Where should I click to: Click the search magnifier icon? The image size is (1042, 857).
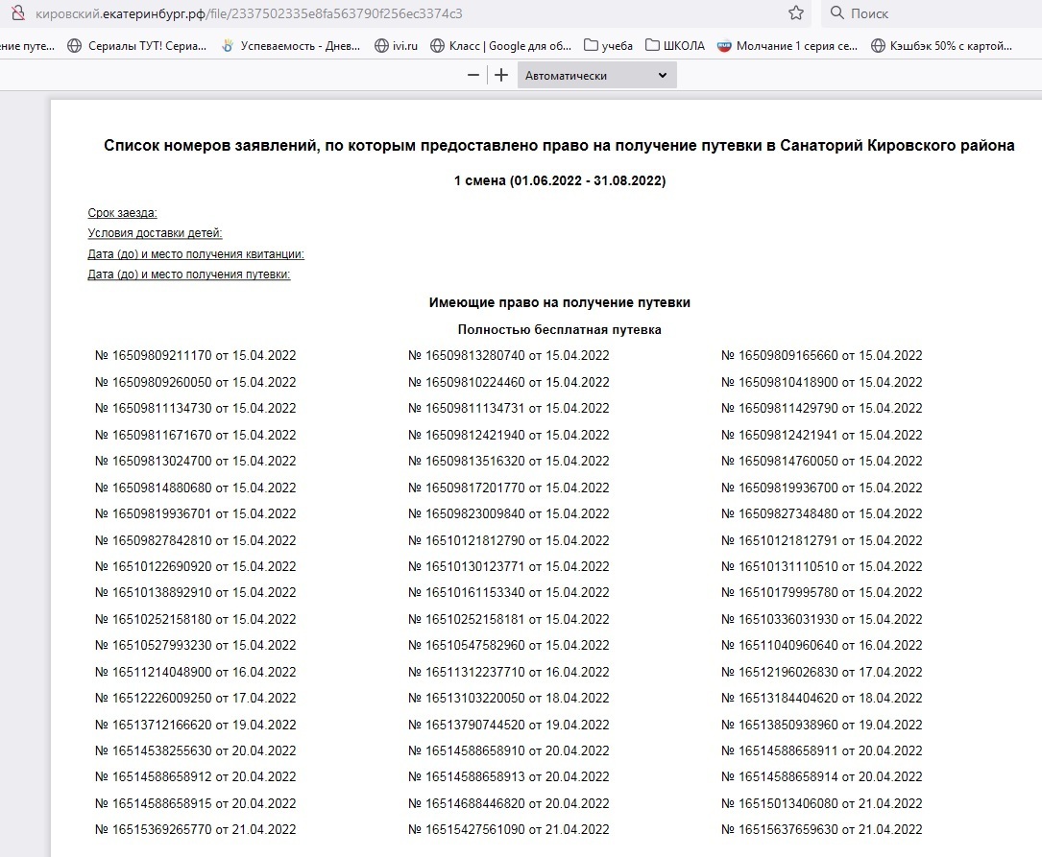pos(836,13)
